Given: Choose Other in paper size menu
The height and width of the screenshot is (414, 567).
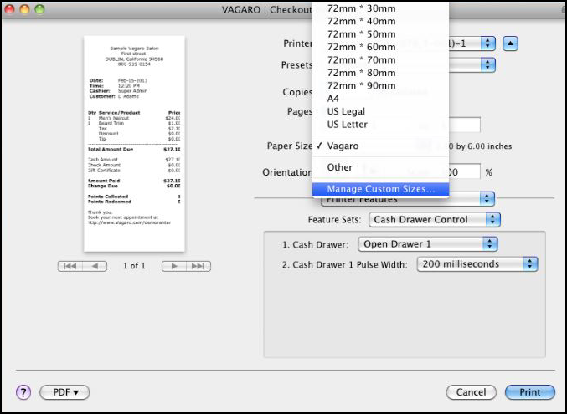Looking at the screenshot, I should (x=380, y=167).
